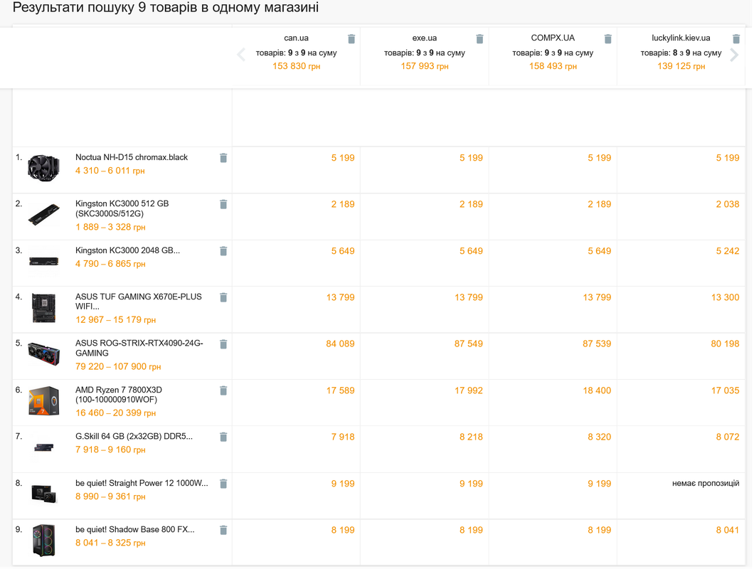The height and width of the screenshot is (569, 754).
Task: Click AMD Ryzen 7 box thumbnail
Action: click(x=44, y=400)
